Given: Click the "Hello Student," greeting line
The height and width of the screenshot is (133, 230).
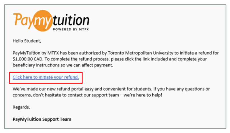Looking at the screenshot, I should coord(27,41).
